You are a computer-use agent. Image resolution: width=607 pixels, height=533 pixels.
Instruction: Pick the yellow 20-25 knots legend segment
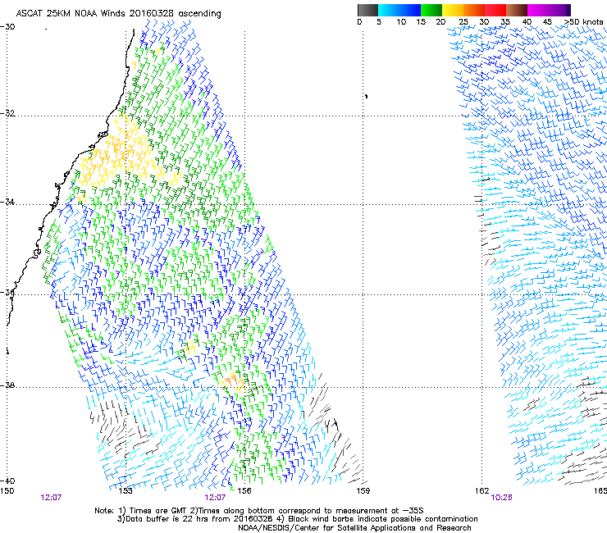[x=453, y=10]
